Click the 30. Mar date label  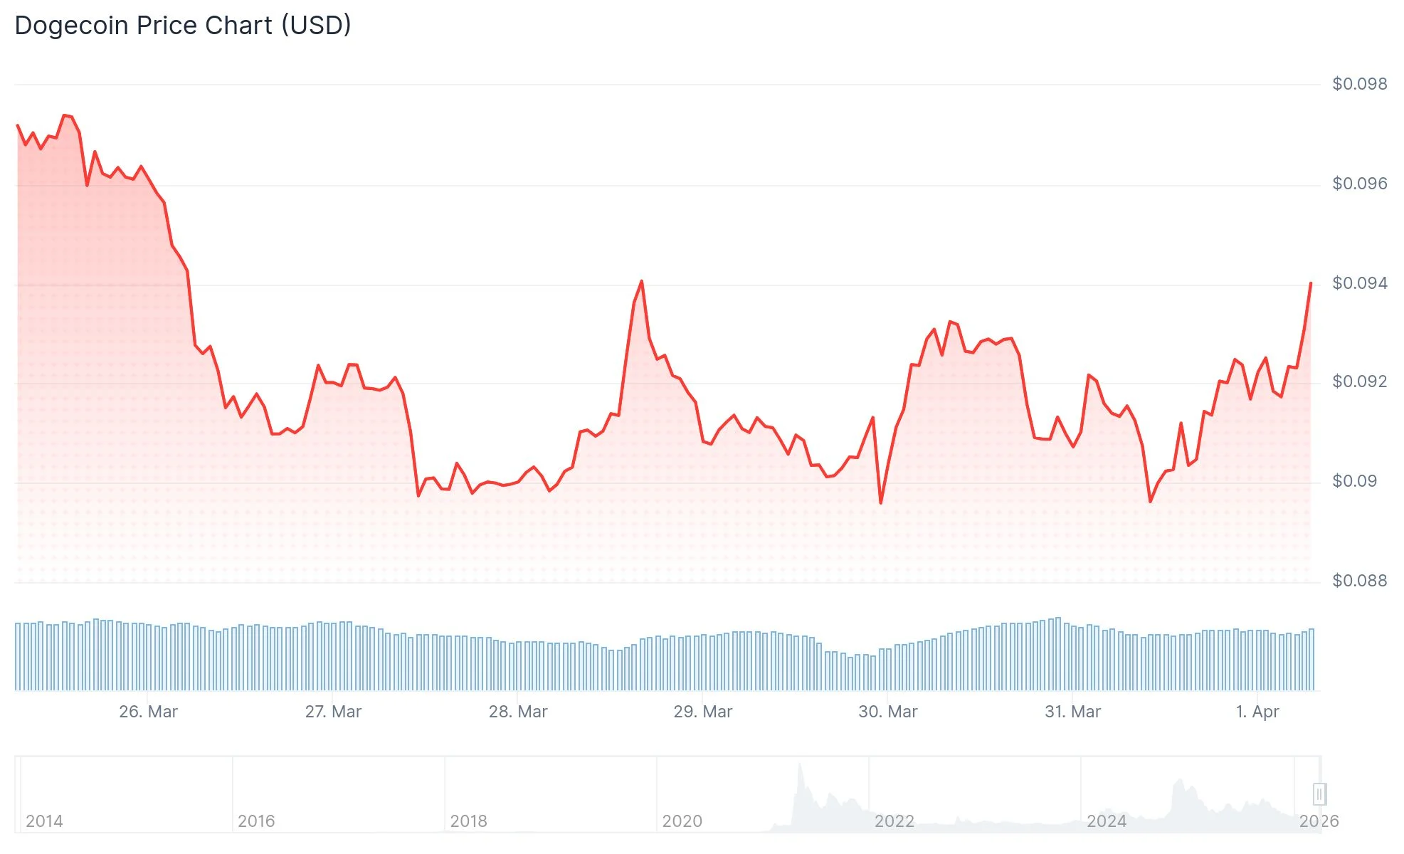point(888,712)
